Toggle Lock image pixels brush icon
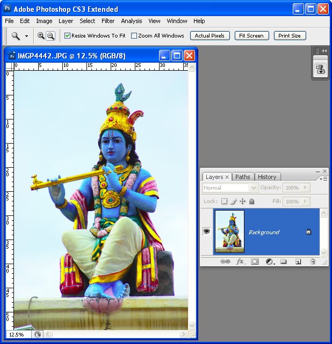 point(234,201)
